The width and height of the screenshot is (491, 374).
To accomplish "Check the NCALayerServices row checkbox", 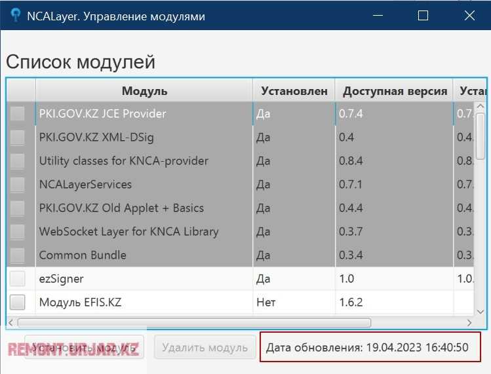I will [x=17, y=184].
